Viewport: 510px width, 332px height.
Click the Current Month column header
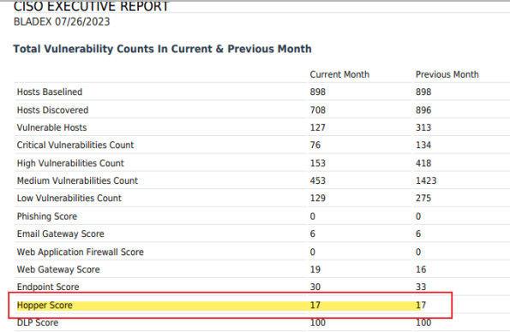339,74
